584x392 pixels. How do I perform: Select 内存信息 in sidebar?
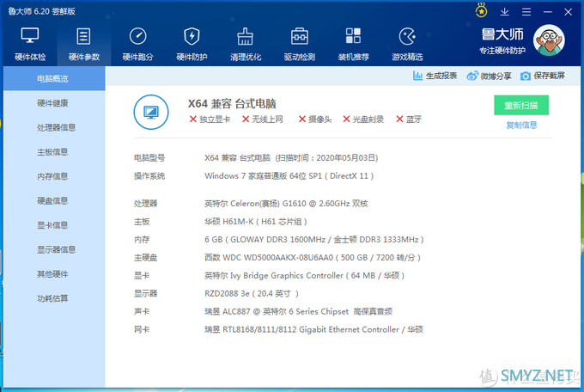point(54,176)
